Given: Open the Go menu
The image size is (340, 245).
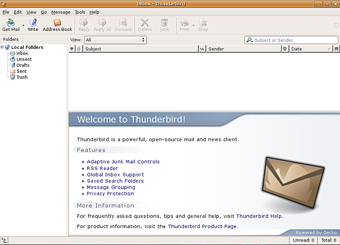Looking at the screenshot, I should [44, 12].
